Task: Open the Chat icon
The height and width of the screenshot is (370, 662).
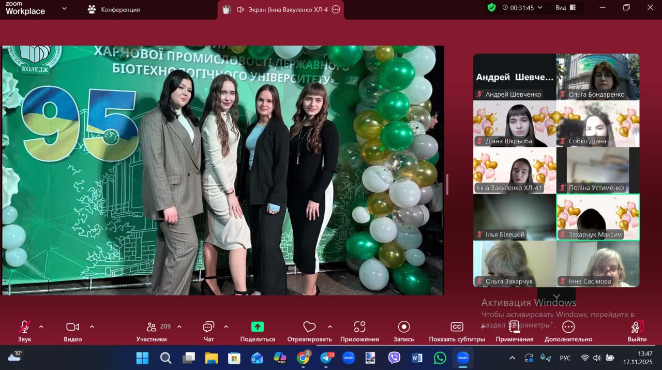Action: click(x=208, y=327)
